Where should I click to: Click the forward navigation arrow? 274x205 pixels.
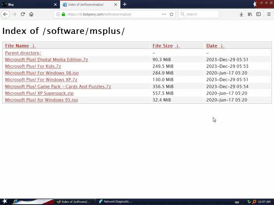tap(14, 14)
